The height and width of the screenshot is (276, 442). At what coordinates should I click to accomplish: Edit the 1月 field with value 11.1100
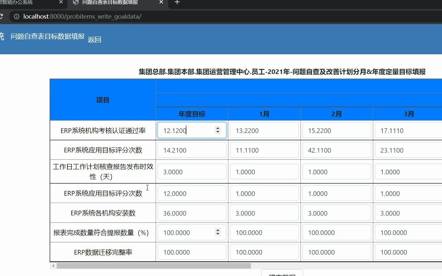coord(264,150)
